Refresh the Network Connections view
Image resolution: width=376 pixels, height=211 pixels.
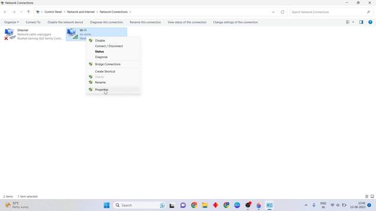click(283, 12)
